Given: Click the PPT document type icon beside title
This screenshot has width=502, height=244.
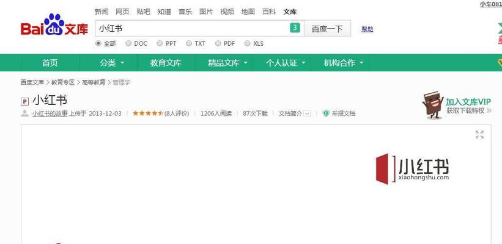Looking at the screenshot, I should pyautogui.click(x=24, y=101).
